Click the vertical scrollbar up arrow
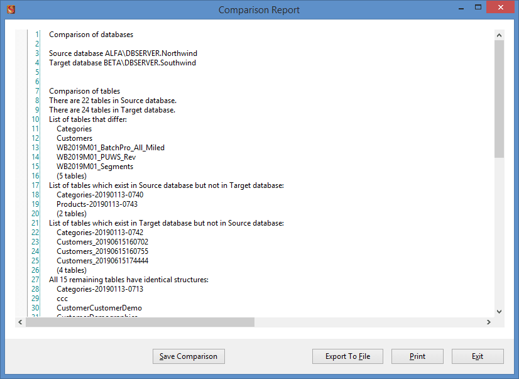This screenshot has height=379, width=519. [499, 35]
